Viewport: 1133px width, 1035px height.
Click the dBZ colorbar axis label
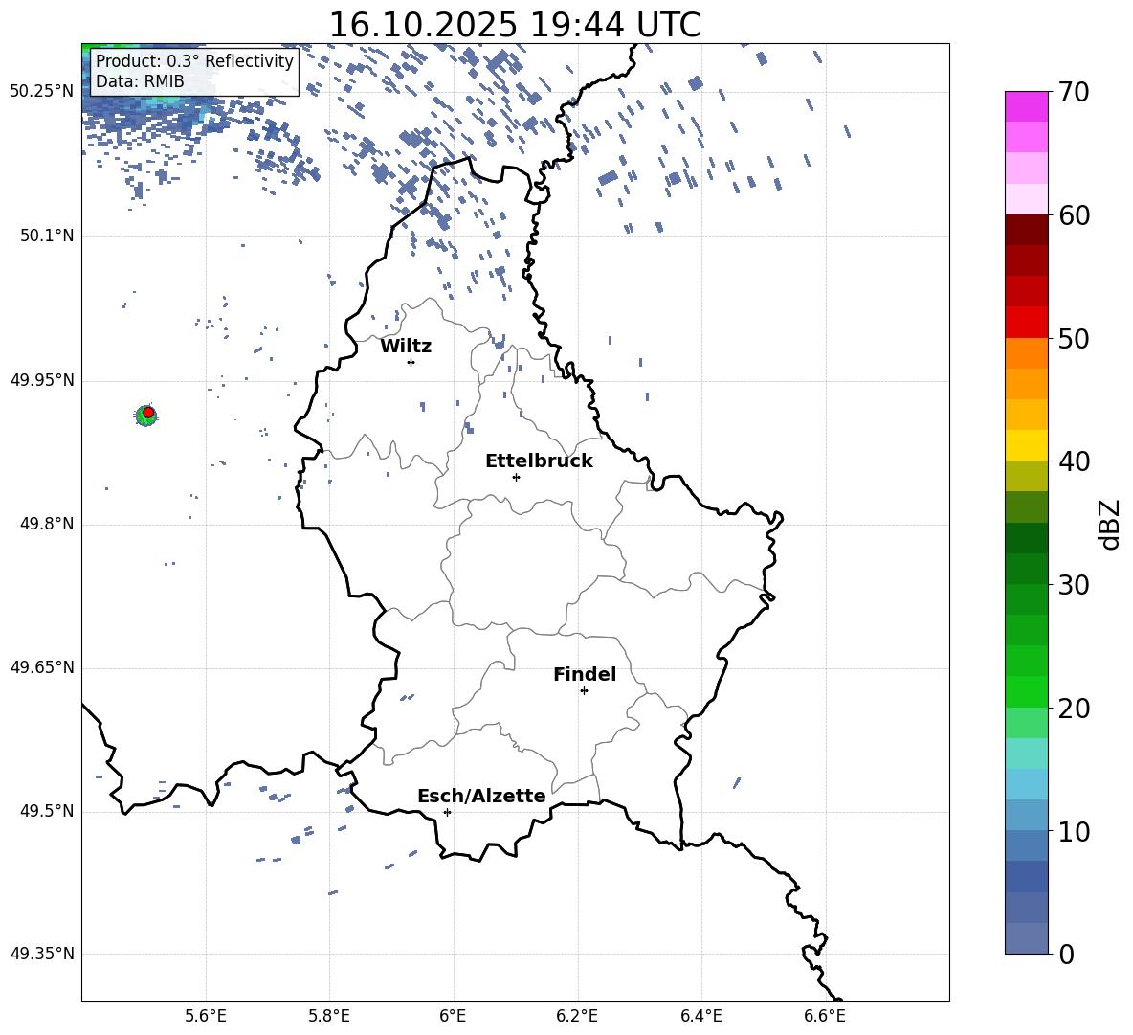(x=1111, y=524)
